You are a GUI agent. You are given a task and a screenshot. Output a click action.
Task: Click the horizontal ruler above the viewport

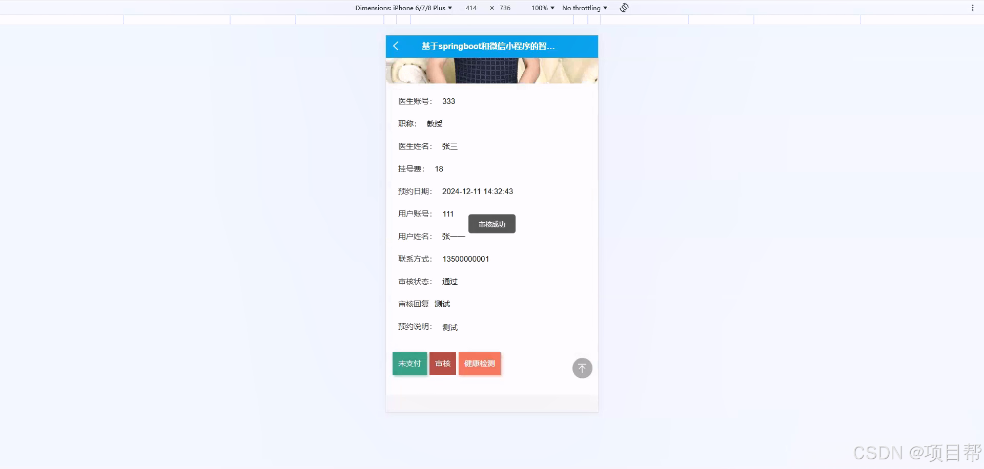[x=492, y=19]
